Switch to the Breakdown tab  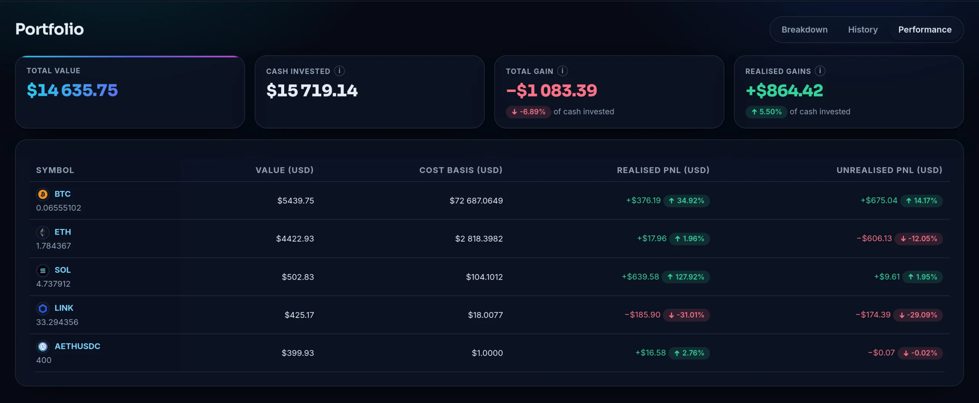coord(804,30)
